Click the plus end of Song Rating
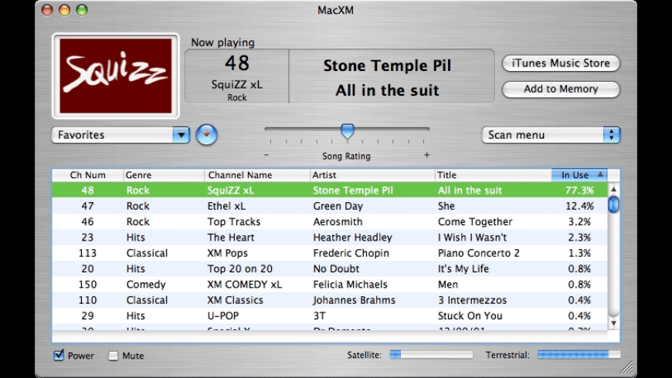The image size is (672, 378). coord(426,156)
